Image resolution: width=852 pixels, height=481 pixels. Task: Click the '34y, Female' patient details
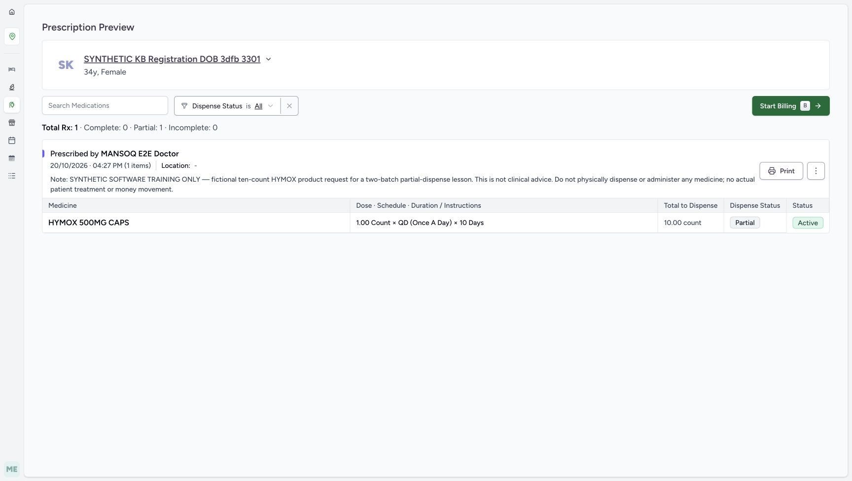coord(105,72)
